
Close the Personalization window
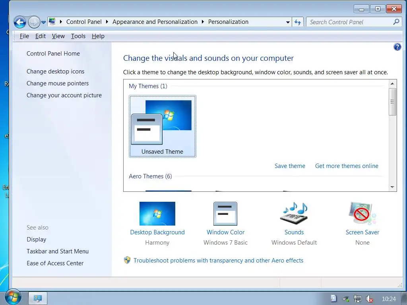point(394,9)
